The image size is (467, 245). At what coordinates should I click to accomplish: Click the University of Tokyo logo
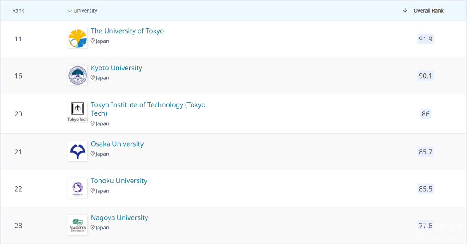coord(77,39)
